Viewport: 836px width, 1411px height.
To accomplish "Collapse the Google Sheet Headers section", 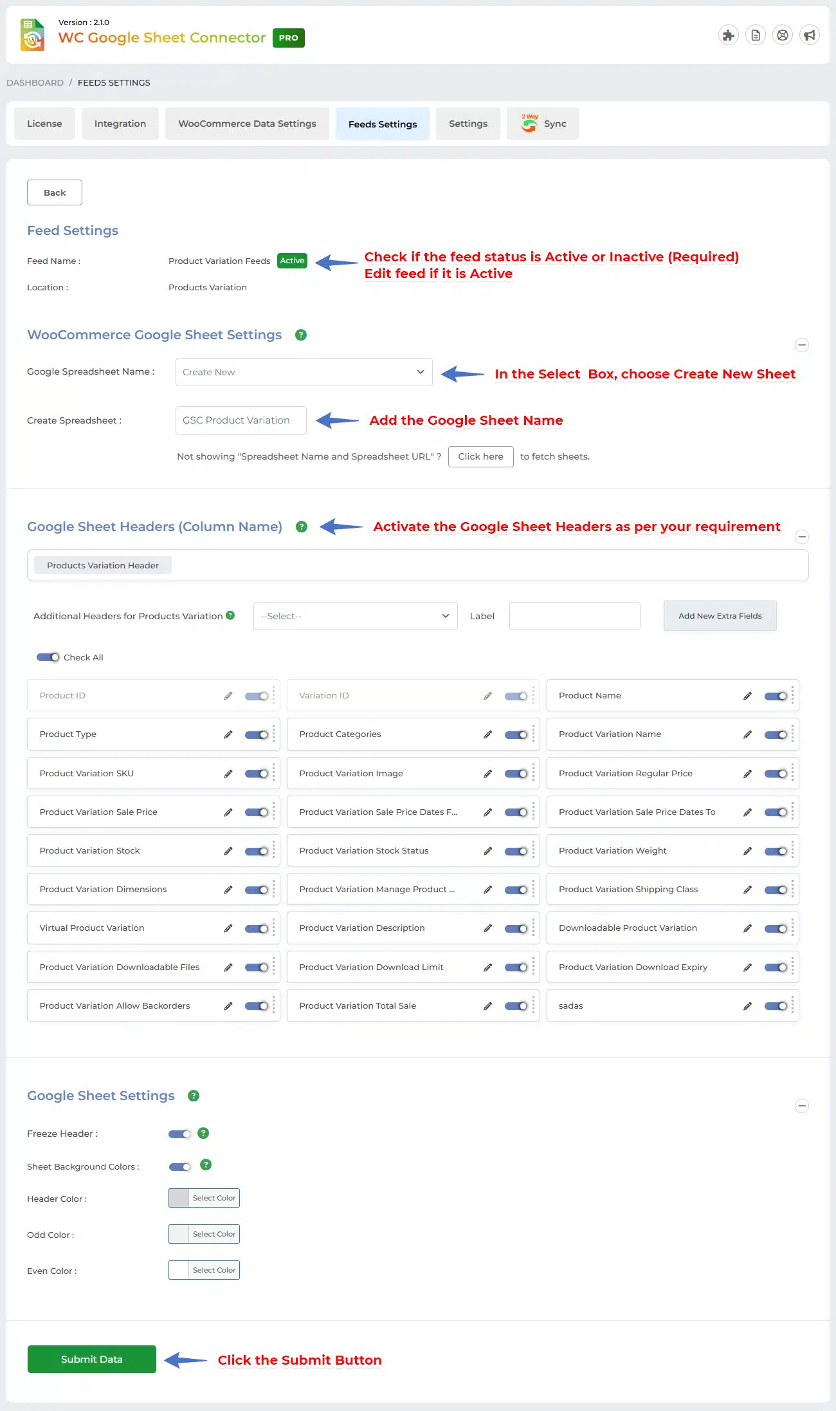I will point(802,537).
